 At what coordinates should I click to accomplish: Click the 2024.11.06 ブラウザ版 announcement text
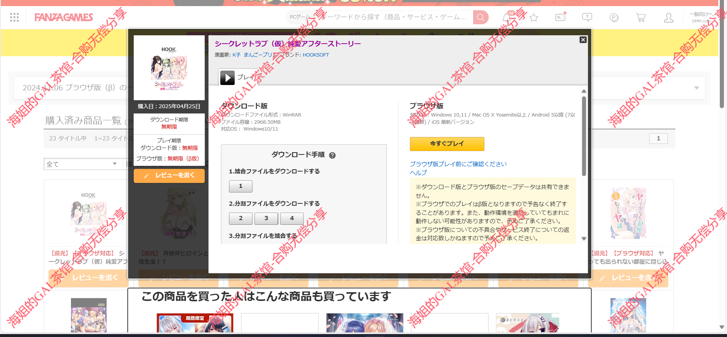click(x=75, y=88)
